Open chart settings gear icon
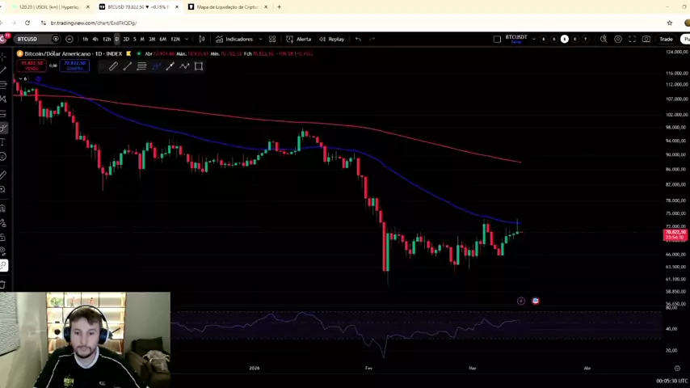Screen dimensions: 690x388 click(618, 39)
